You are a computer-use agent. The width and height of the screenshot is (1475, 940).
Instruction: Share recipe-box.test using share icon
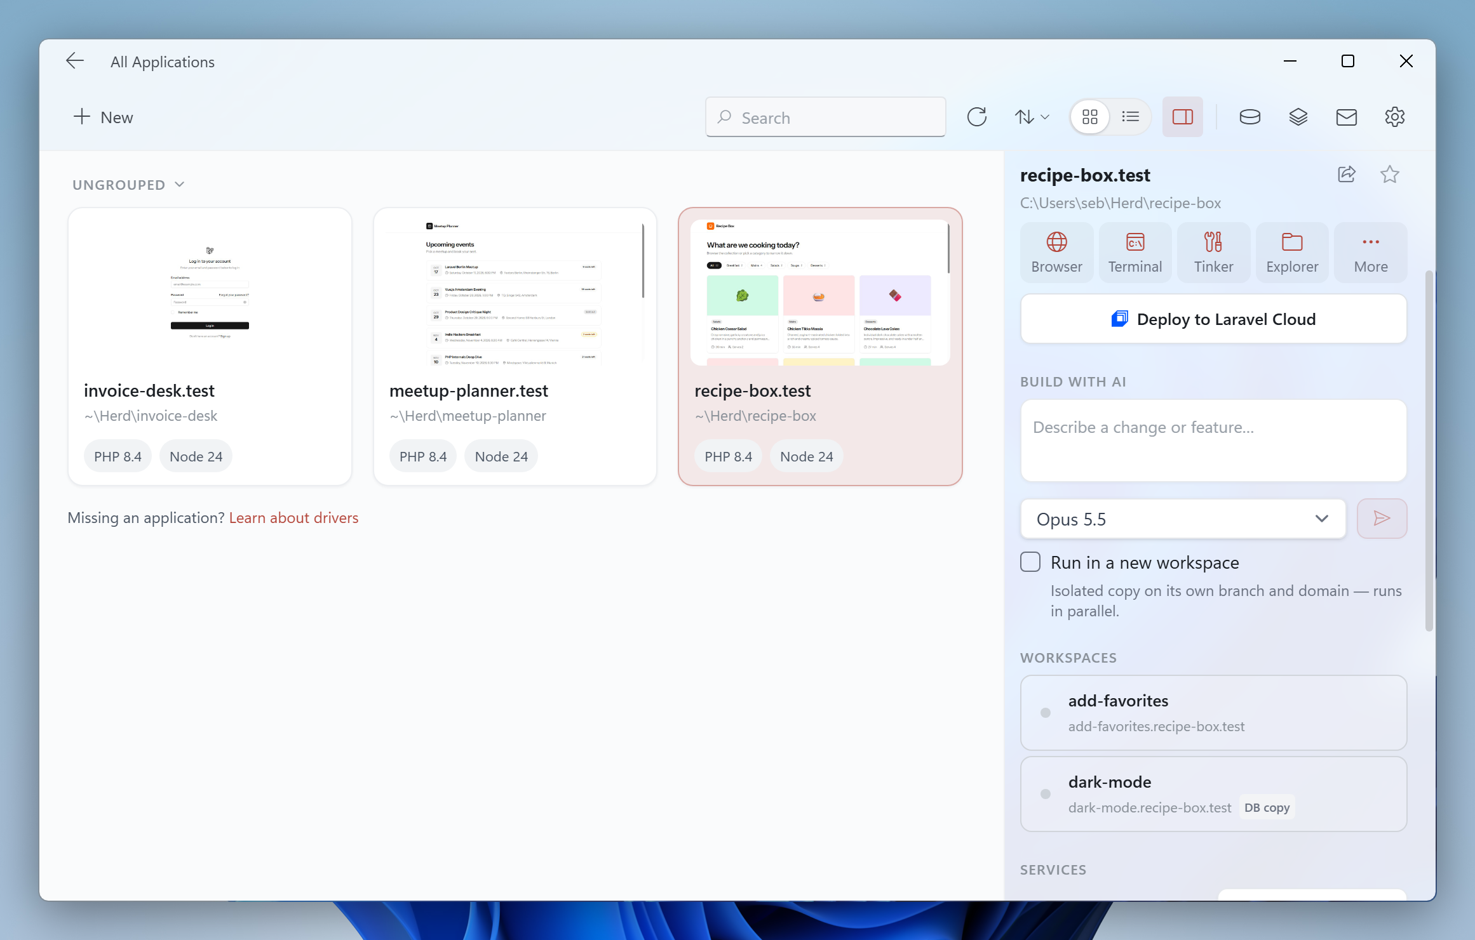(1347, 175)
